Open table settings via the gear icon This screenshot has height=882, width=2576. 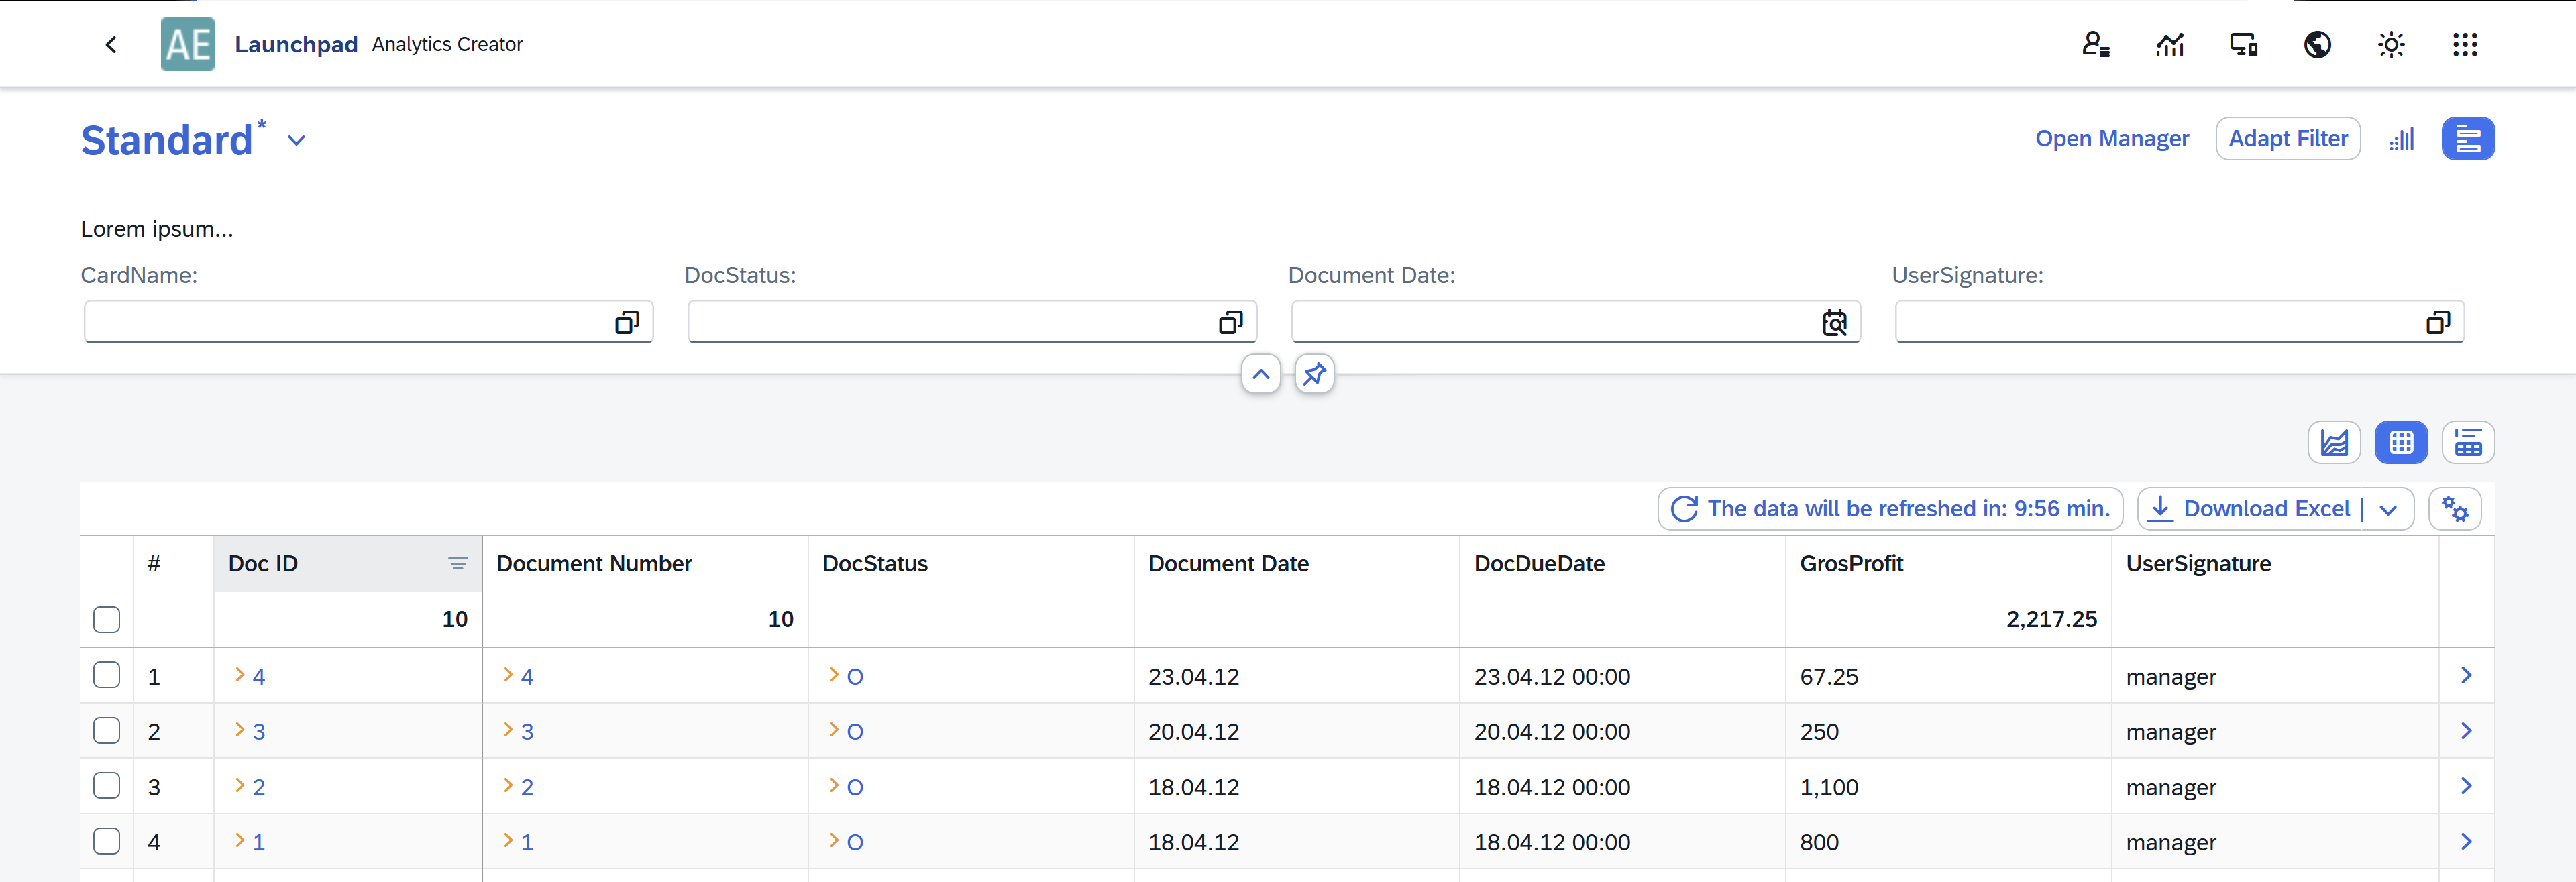2455,508
